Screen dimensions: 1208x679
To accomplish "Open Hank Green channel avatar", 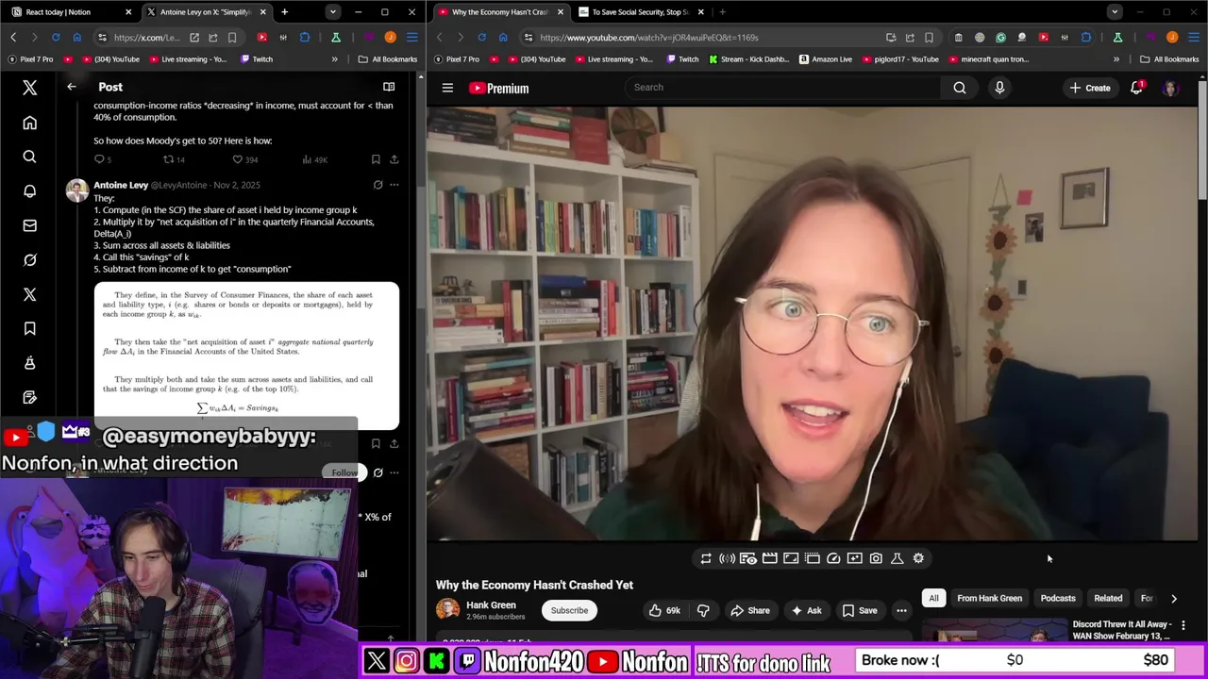I will [448, 609].
